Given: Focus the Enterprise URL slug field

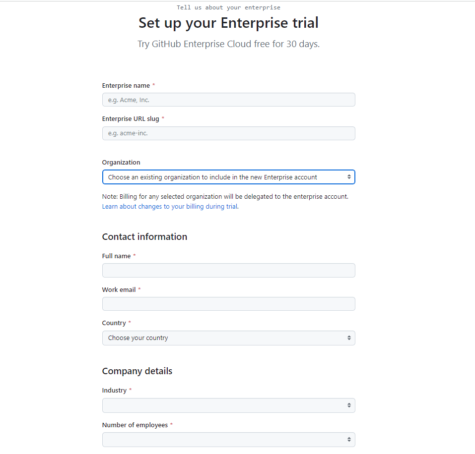Looking at the screenshot, I should coord(228,133).
